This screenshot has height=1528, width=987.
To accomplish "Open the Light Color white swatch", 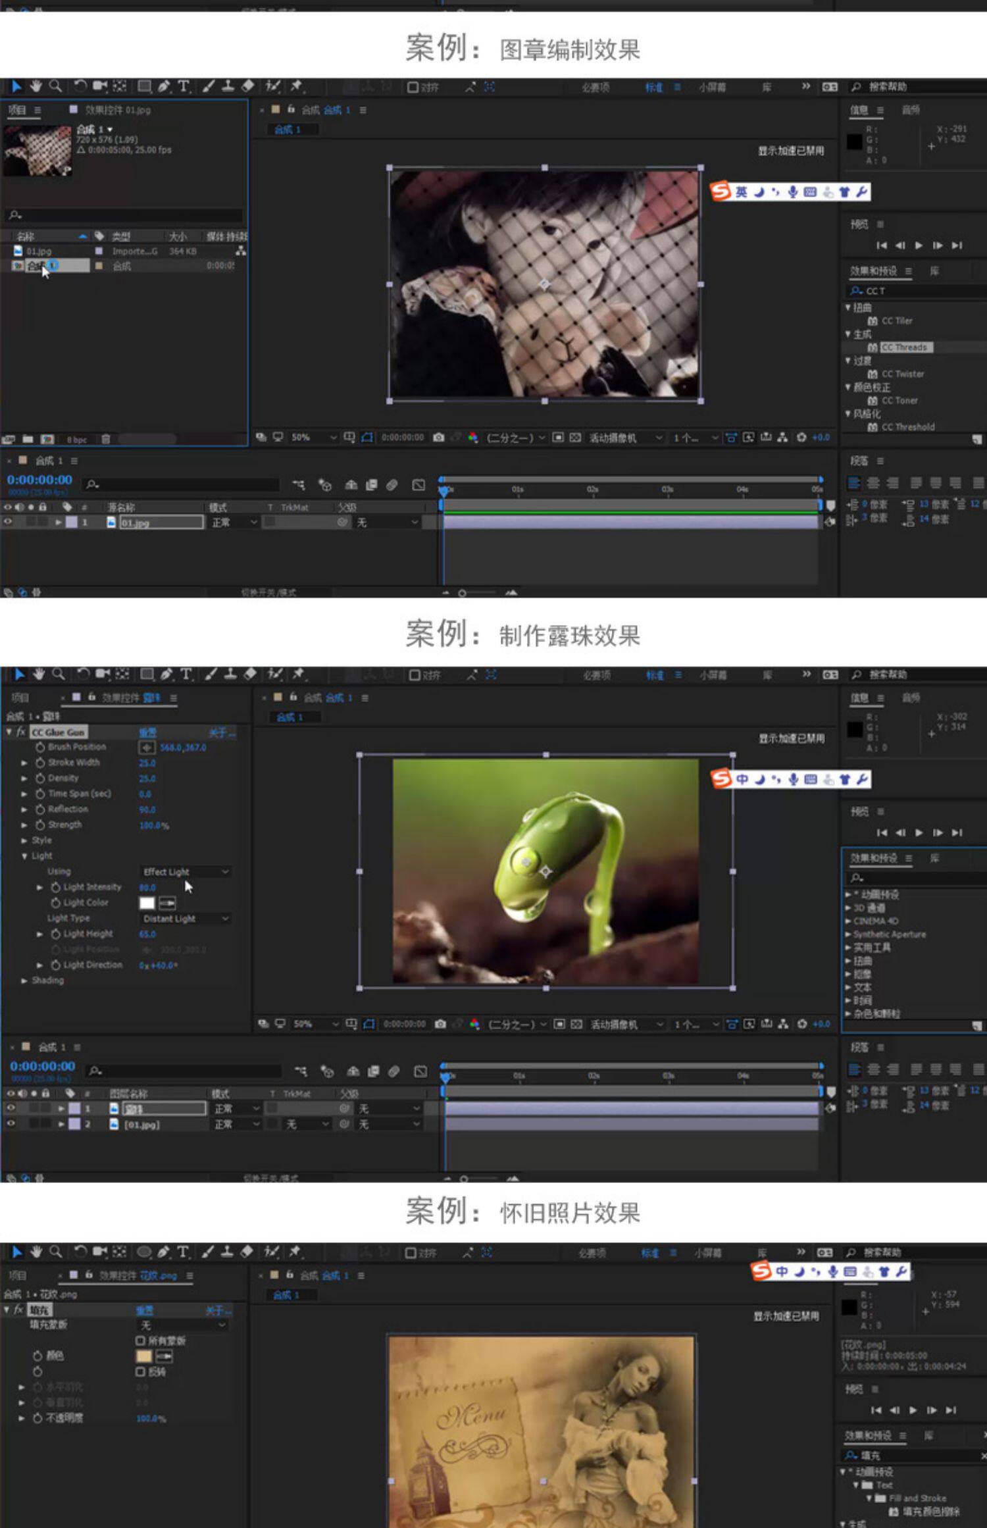I will [147, 903].
